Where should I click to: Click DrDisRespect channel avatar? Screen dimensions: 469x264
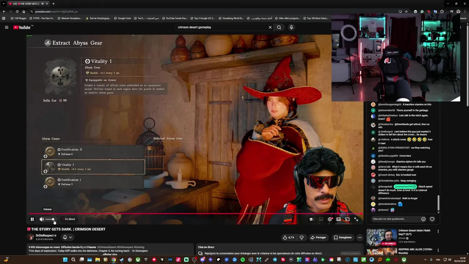point(31,237)
